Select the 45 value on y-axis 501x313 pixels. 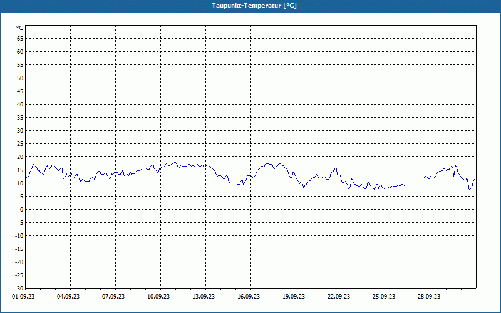point(20,91)
